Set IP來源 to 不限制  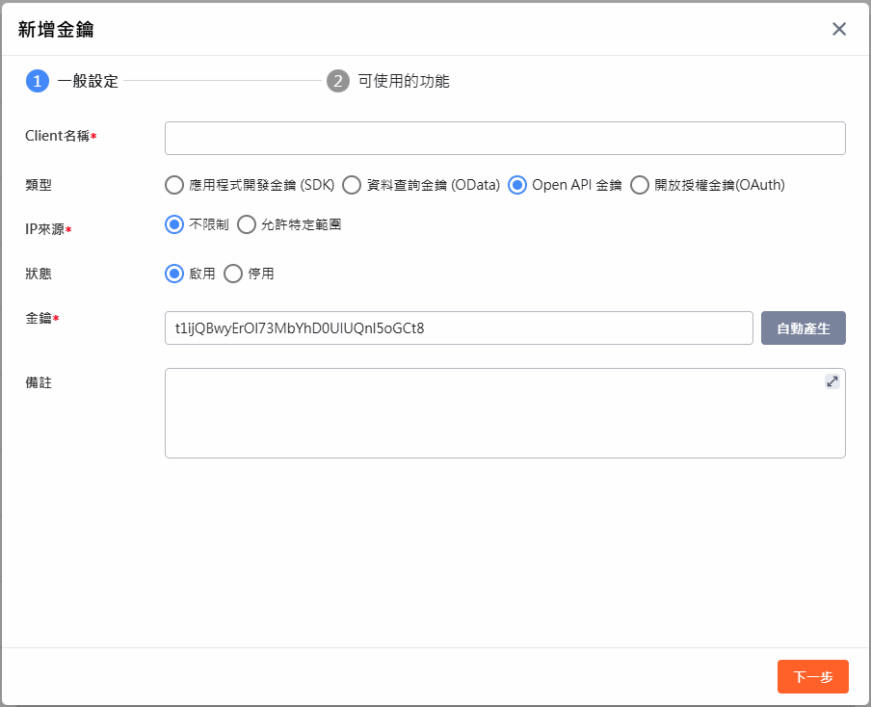(174, 224)
